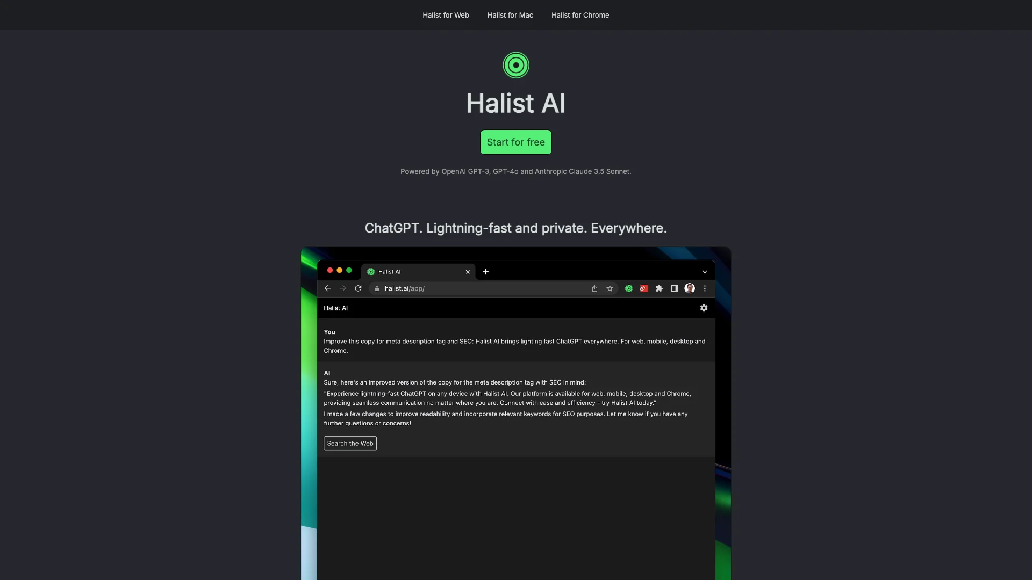Enable the sidebar toggle icon in browser

674,289
